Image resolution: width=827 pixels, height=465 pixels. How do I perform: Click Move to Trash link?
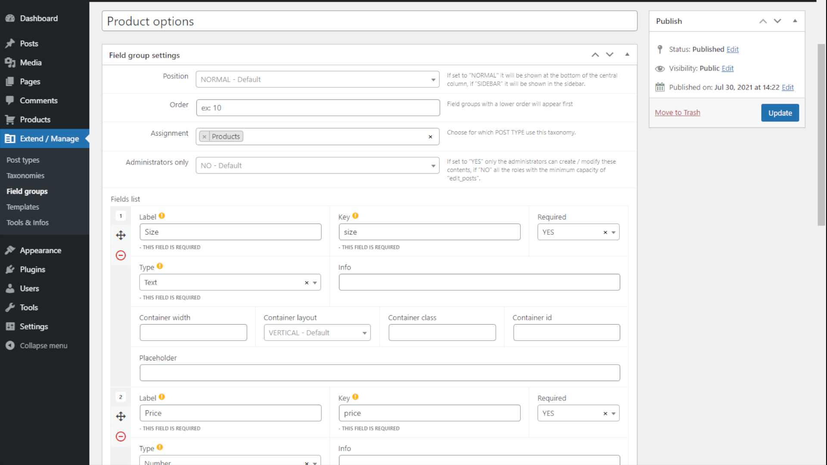pos(678,112)
